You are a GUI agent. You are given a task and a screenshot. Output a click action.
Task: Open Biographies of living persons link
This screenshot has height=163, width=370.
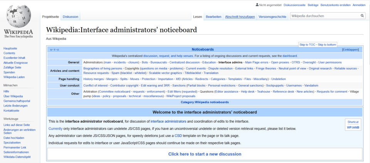(x=103, y=69)
